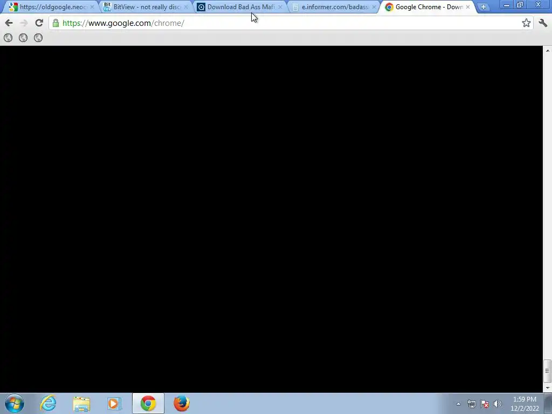Image resolution: width=552 pixels, height=414 pixels.
Task: Reload the page with the refresh icon
Action: pos(39,23)
